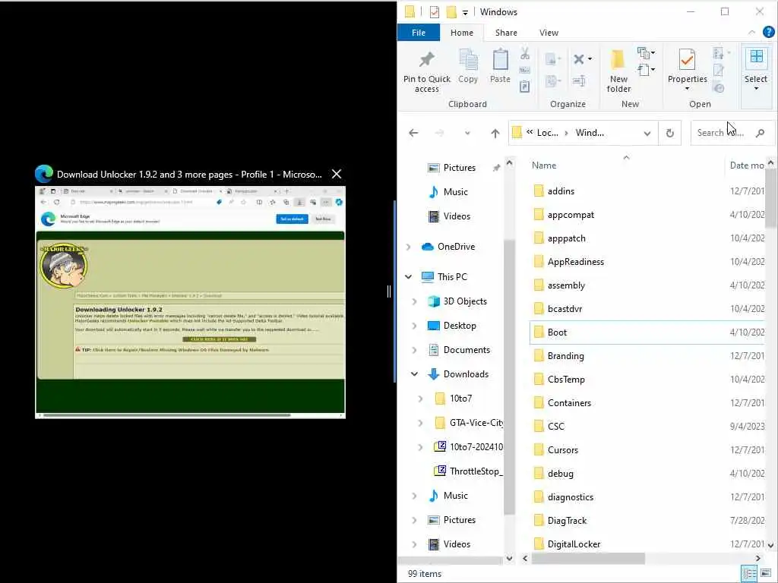Click the Cut scissors icon
The height and width of the screenshot is (583, 778).
point(525,54)
